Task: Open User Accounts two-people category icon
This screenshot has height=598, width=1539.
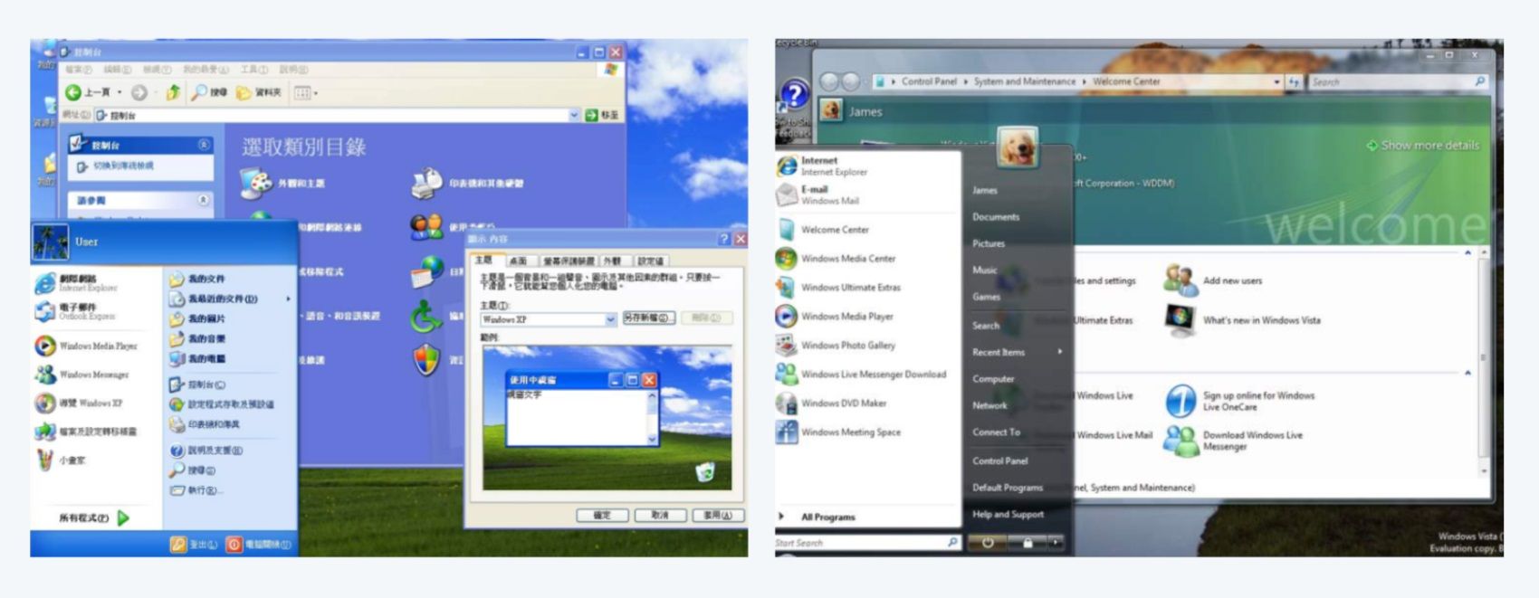Action: (426, 227)
